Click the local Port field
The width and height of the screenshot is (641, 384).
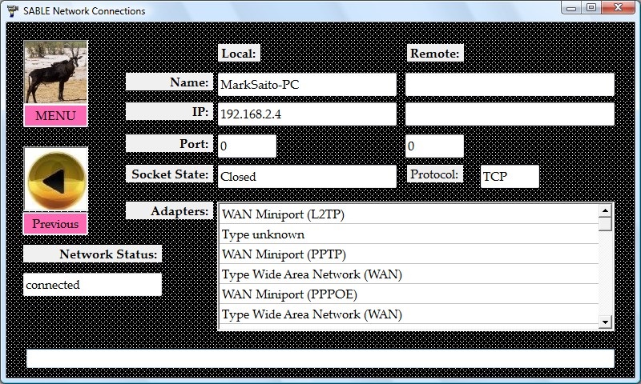[x=247, y=146]
